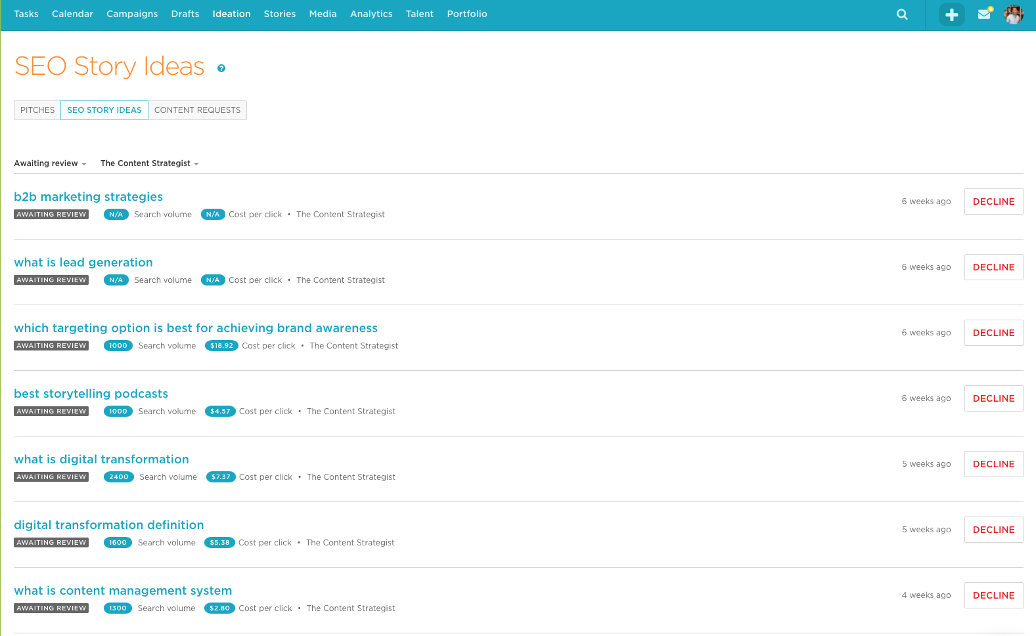The width and height of the screenshot is (1036, 636).
Task: Expand the Awaiting review filter dropdown
Action: 50,163
